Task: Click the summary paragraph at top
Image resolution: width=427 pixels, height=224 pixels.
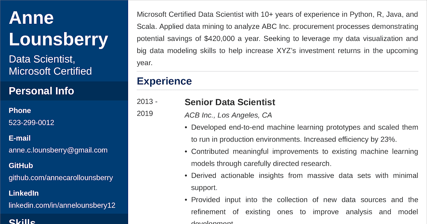Action: coord(277,38)
